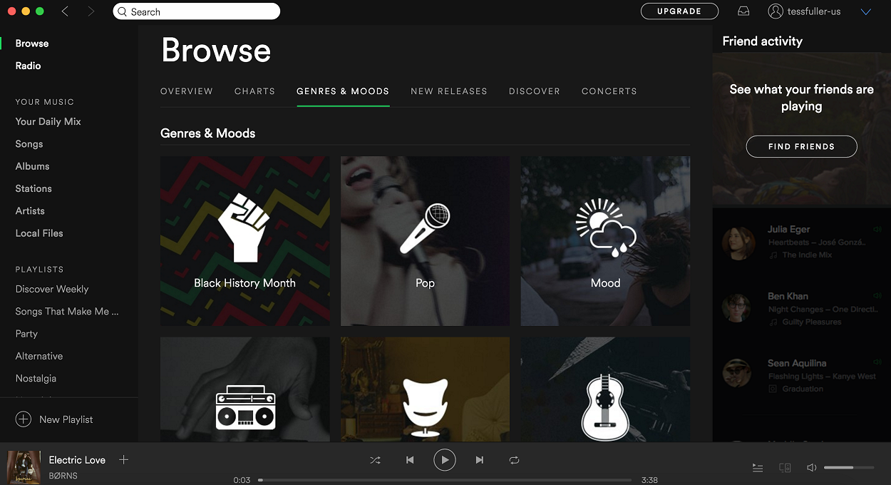
Task: Select the GENRES & MOODS tab
Action: click(x=343, y=91)
